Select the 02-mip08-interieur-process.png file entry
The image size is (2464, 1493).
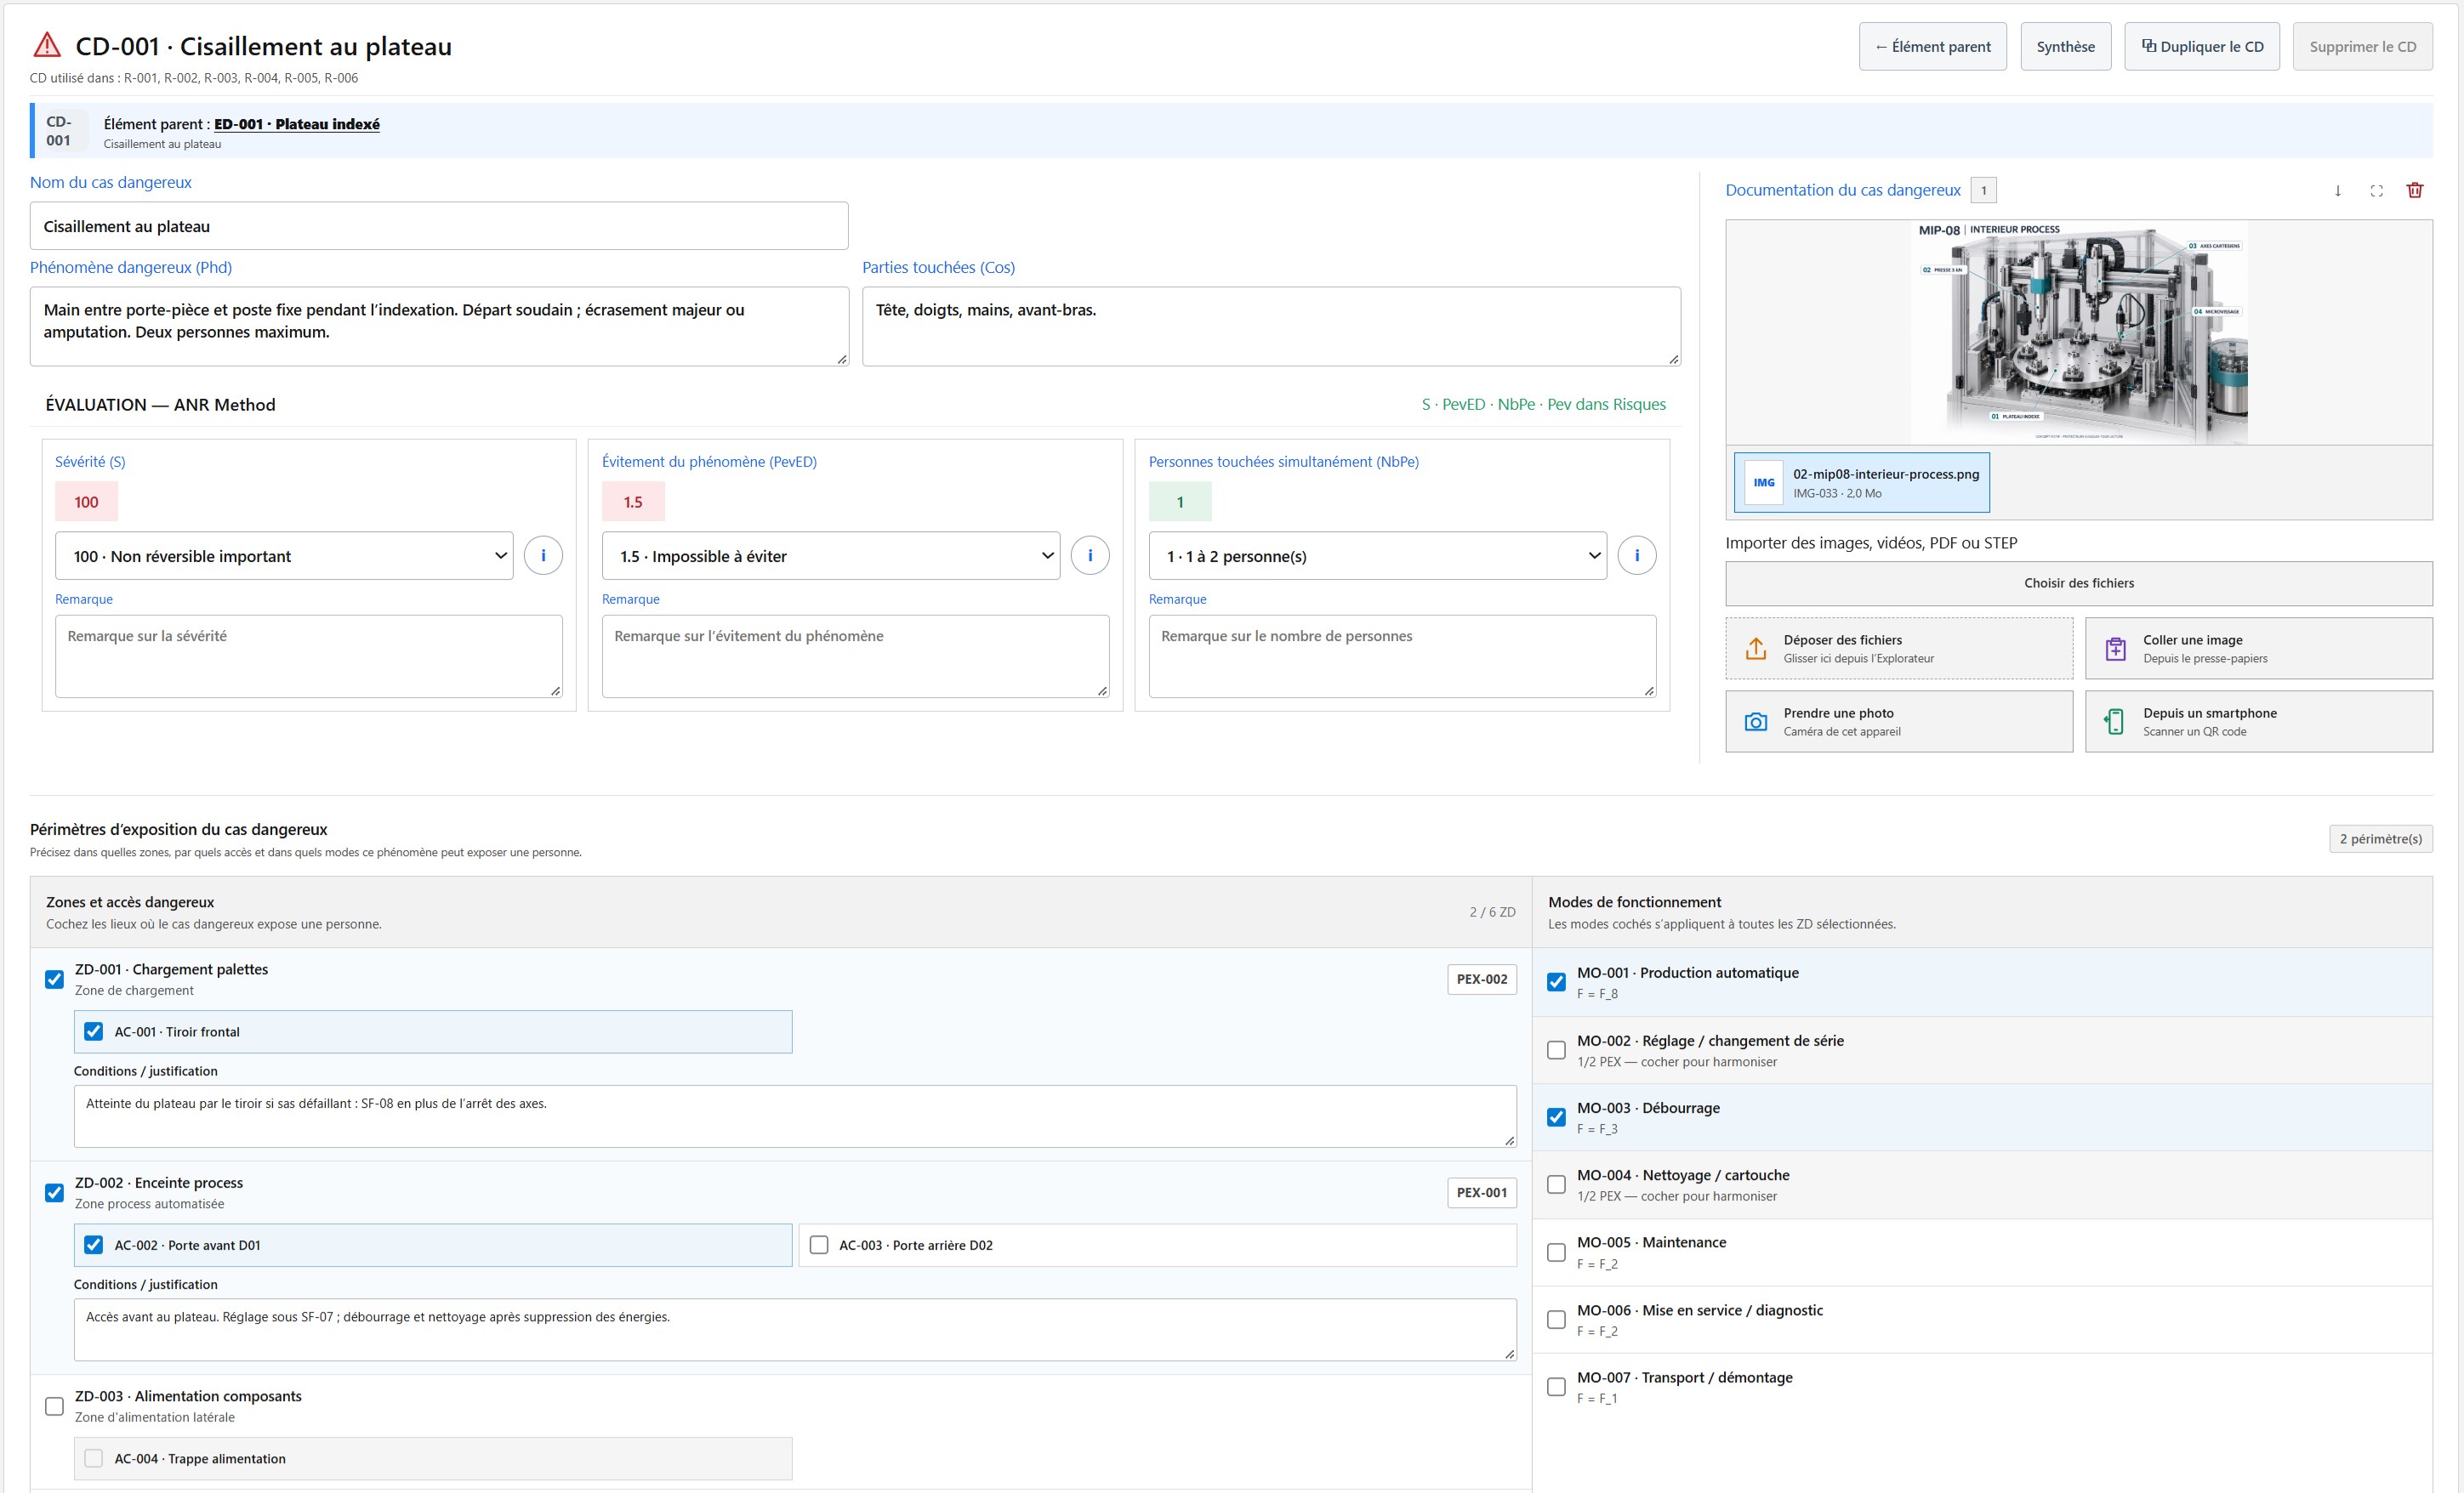click(1862, 483)
